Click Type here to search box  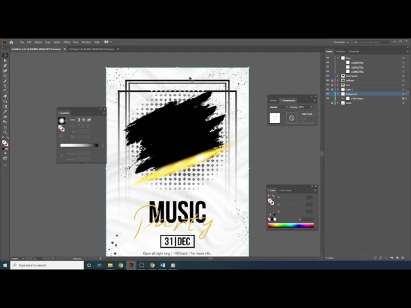[47, 265]
